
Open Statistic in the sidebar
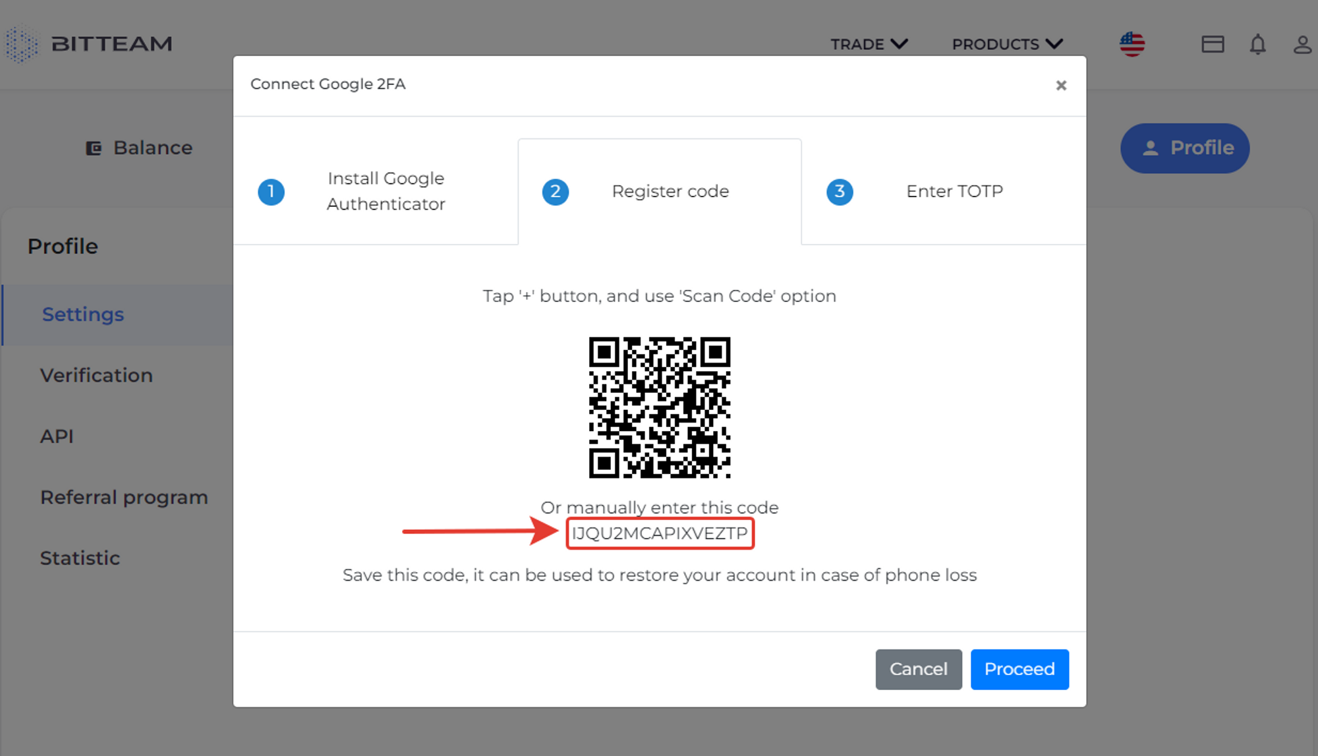(80, 558)
